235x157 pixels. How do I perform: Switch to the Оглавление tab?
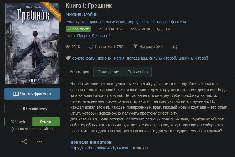pos(108,72)
